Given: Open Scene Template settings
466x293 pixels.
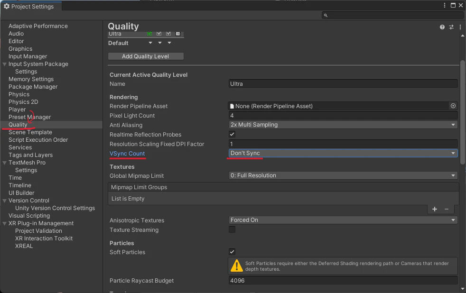Looking at the screenshot, I should [30, 132].
